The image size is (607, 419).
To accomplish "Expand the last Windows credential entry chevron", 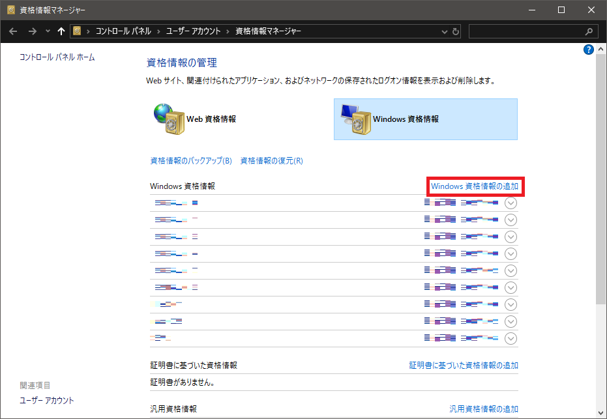I will (511, 339).
